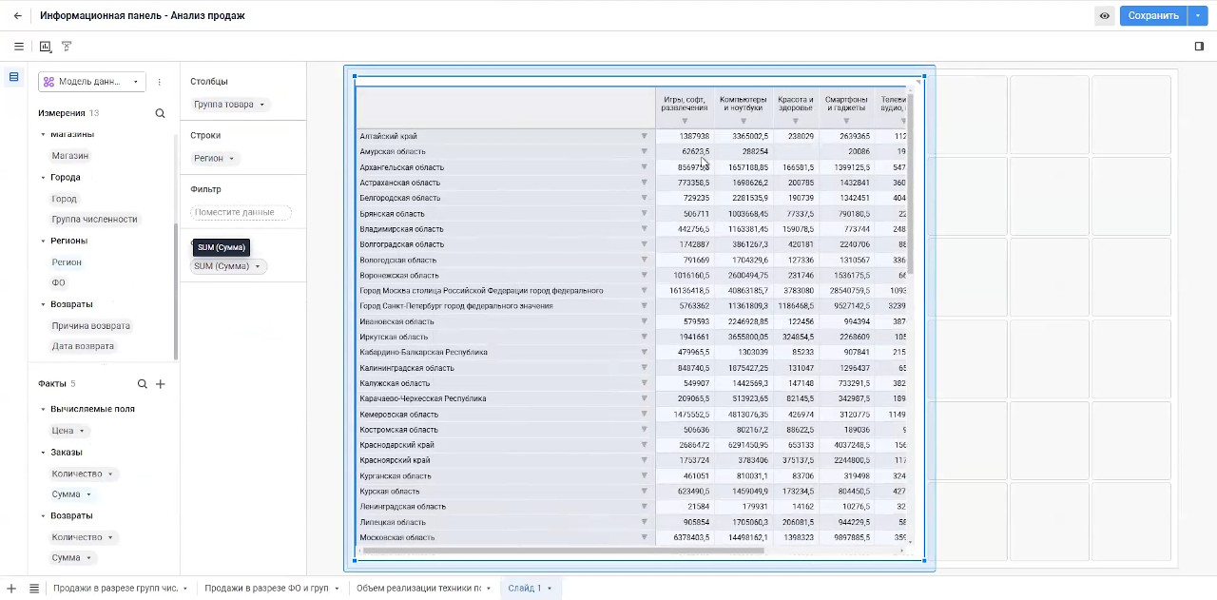Click row label Карачаево-Черкесская Республика
The height and width of the screenshot is (600, 1217).
(x=423, y=398)
